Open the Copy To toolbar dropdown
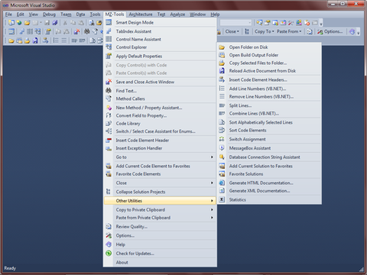Screen dimensions: 367x275 [265, 31]
